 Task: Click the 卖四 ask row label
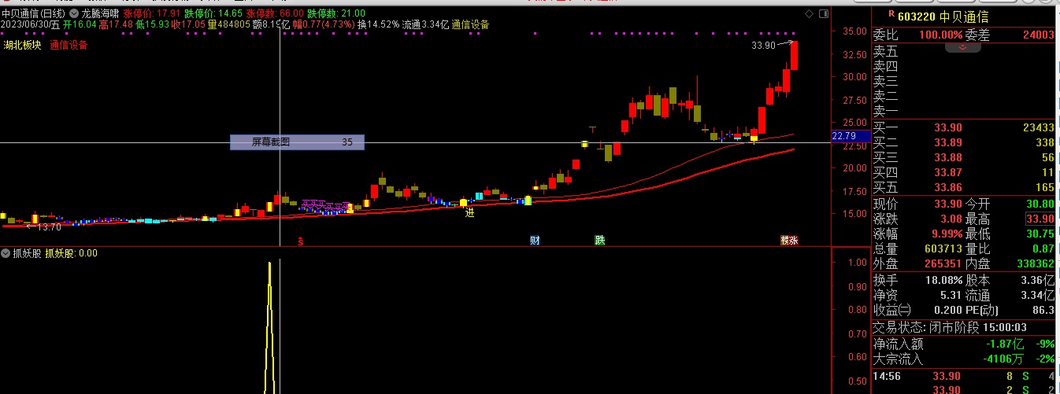(885, 66)
